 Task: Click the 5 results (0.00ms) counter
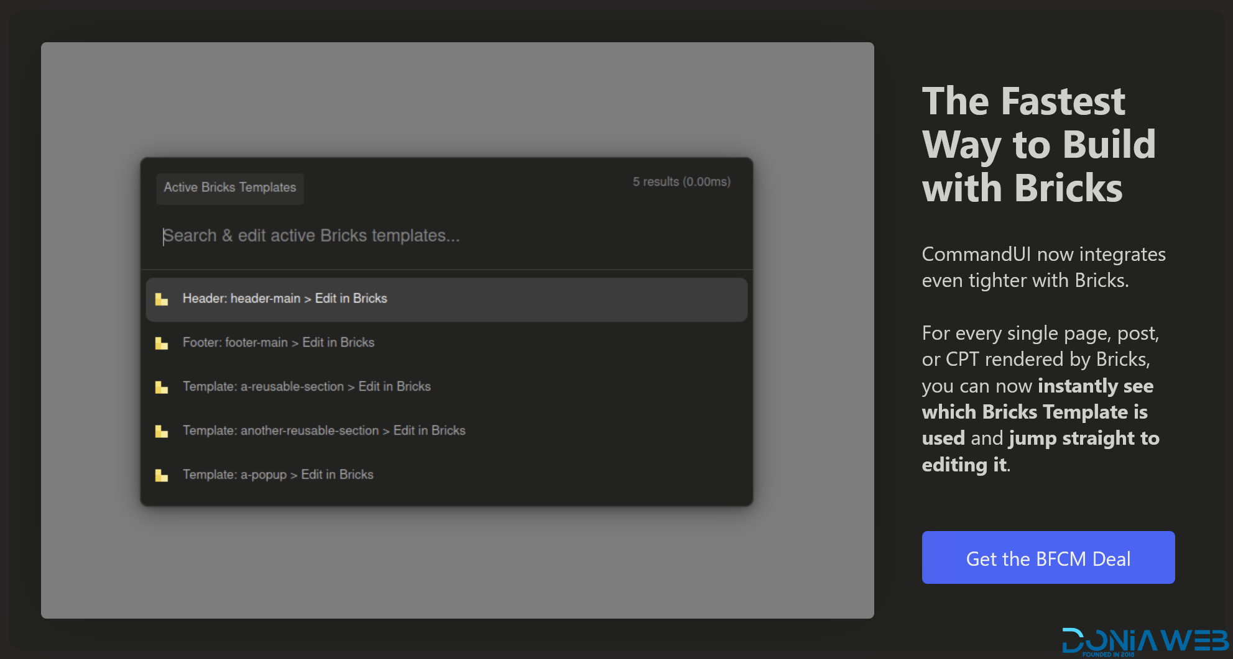pyautogui.click(x=681, y=182)
